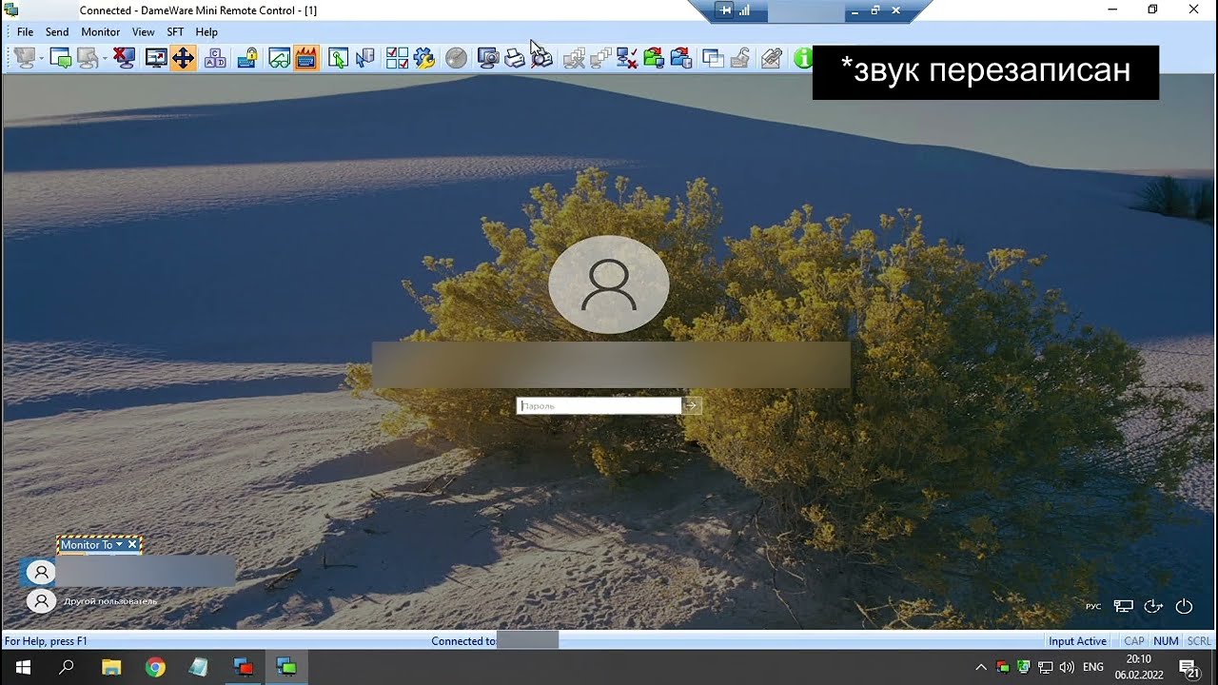Click the remote pointer-on-screen toolbar icon
The image size is (1218, 685).
[338, 58]
